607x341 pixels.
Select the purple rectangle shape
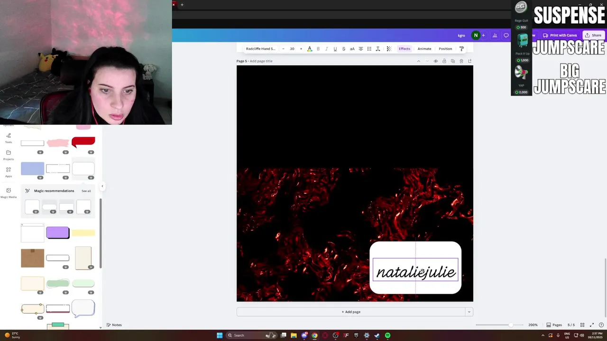pos(57,233)
